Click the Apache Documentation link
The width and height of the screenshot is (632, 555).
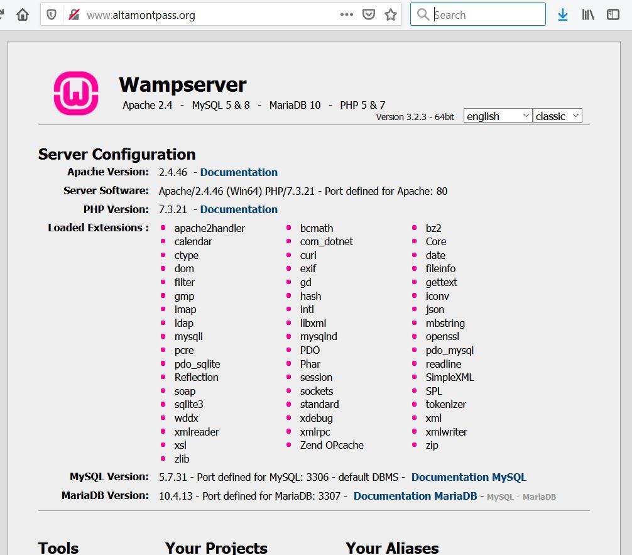[239, 172]
